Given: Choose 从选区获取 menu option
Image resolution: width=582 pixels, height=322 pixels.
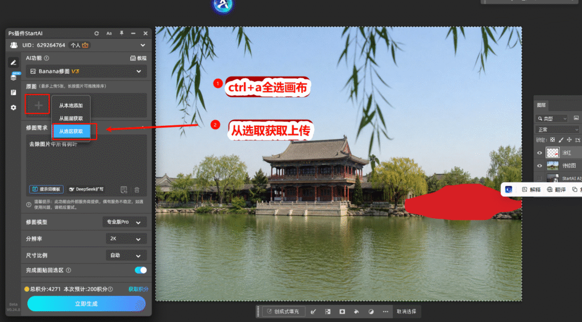Looking at the screenshot, I should [x=71, y=132].
